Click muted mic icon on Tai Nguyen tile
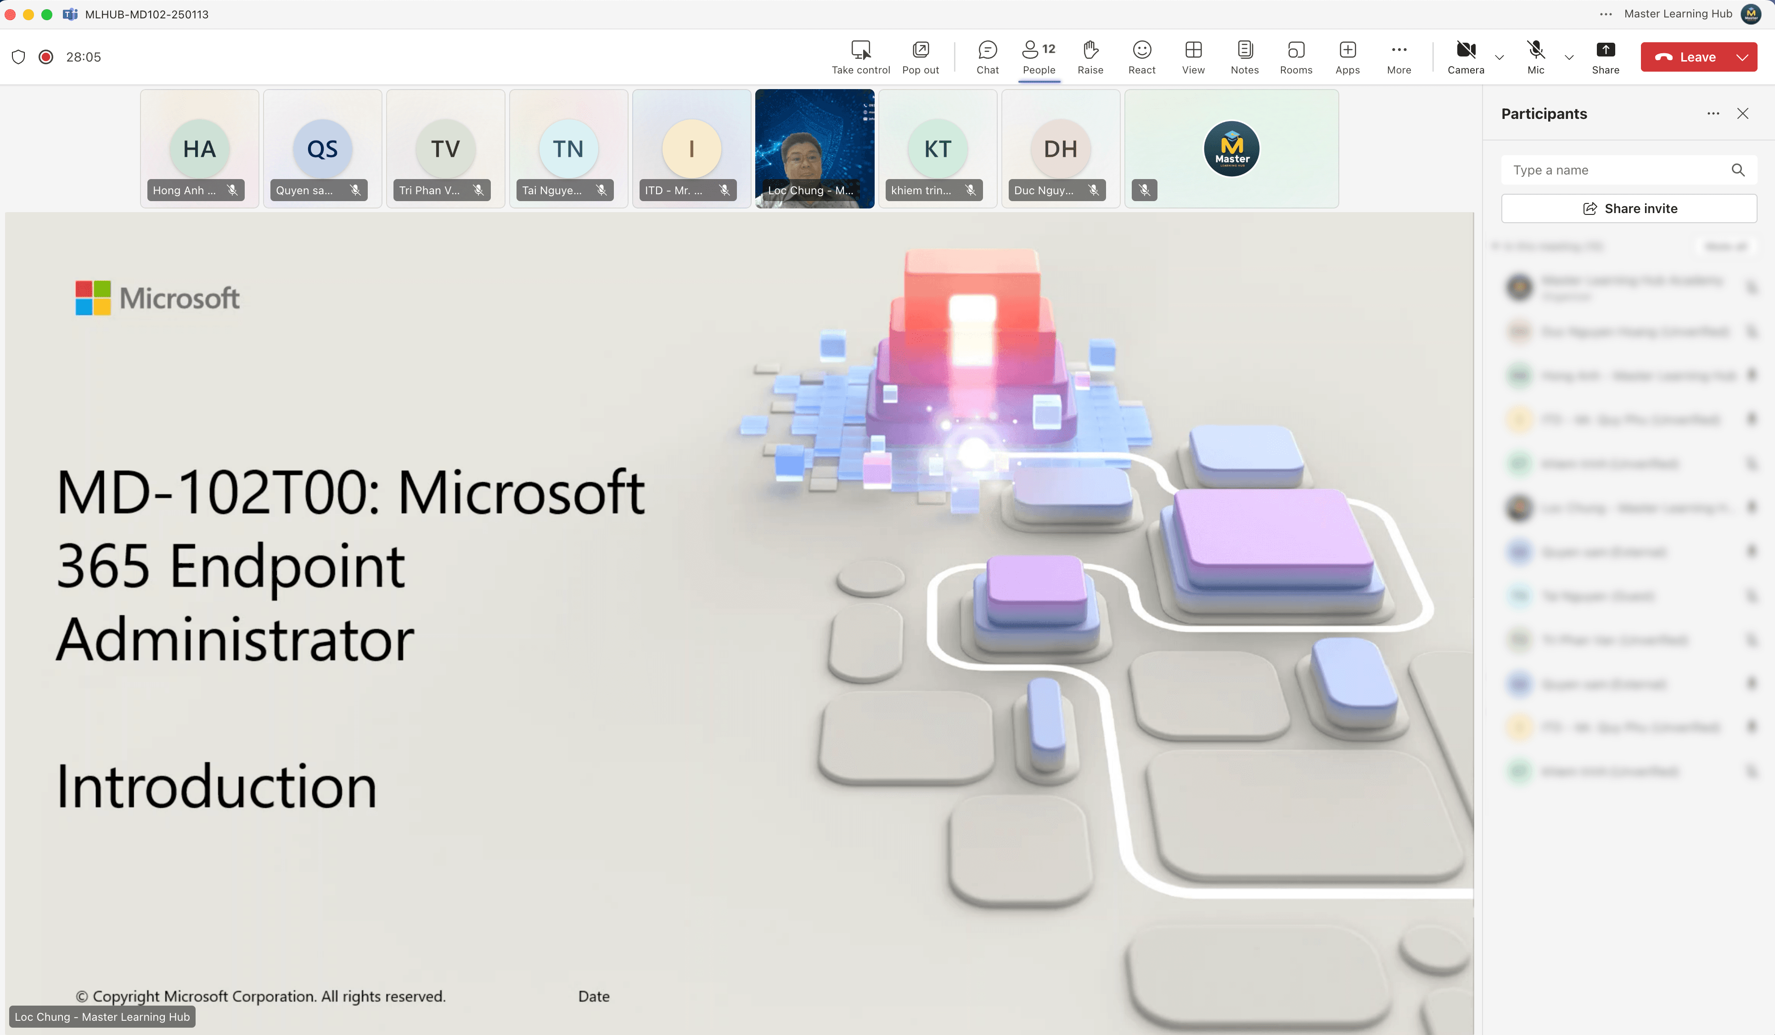 pos(601,190)
